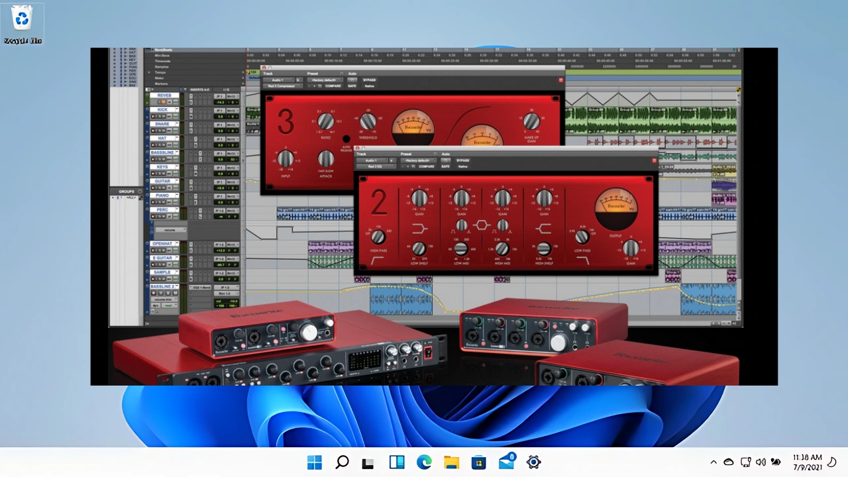848x477 pixels.
Task: Click COMPARE in the Red 2 EQ window
Action: pos(427,166)
